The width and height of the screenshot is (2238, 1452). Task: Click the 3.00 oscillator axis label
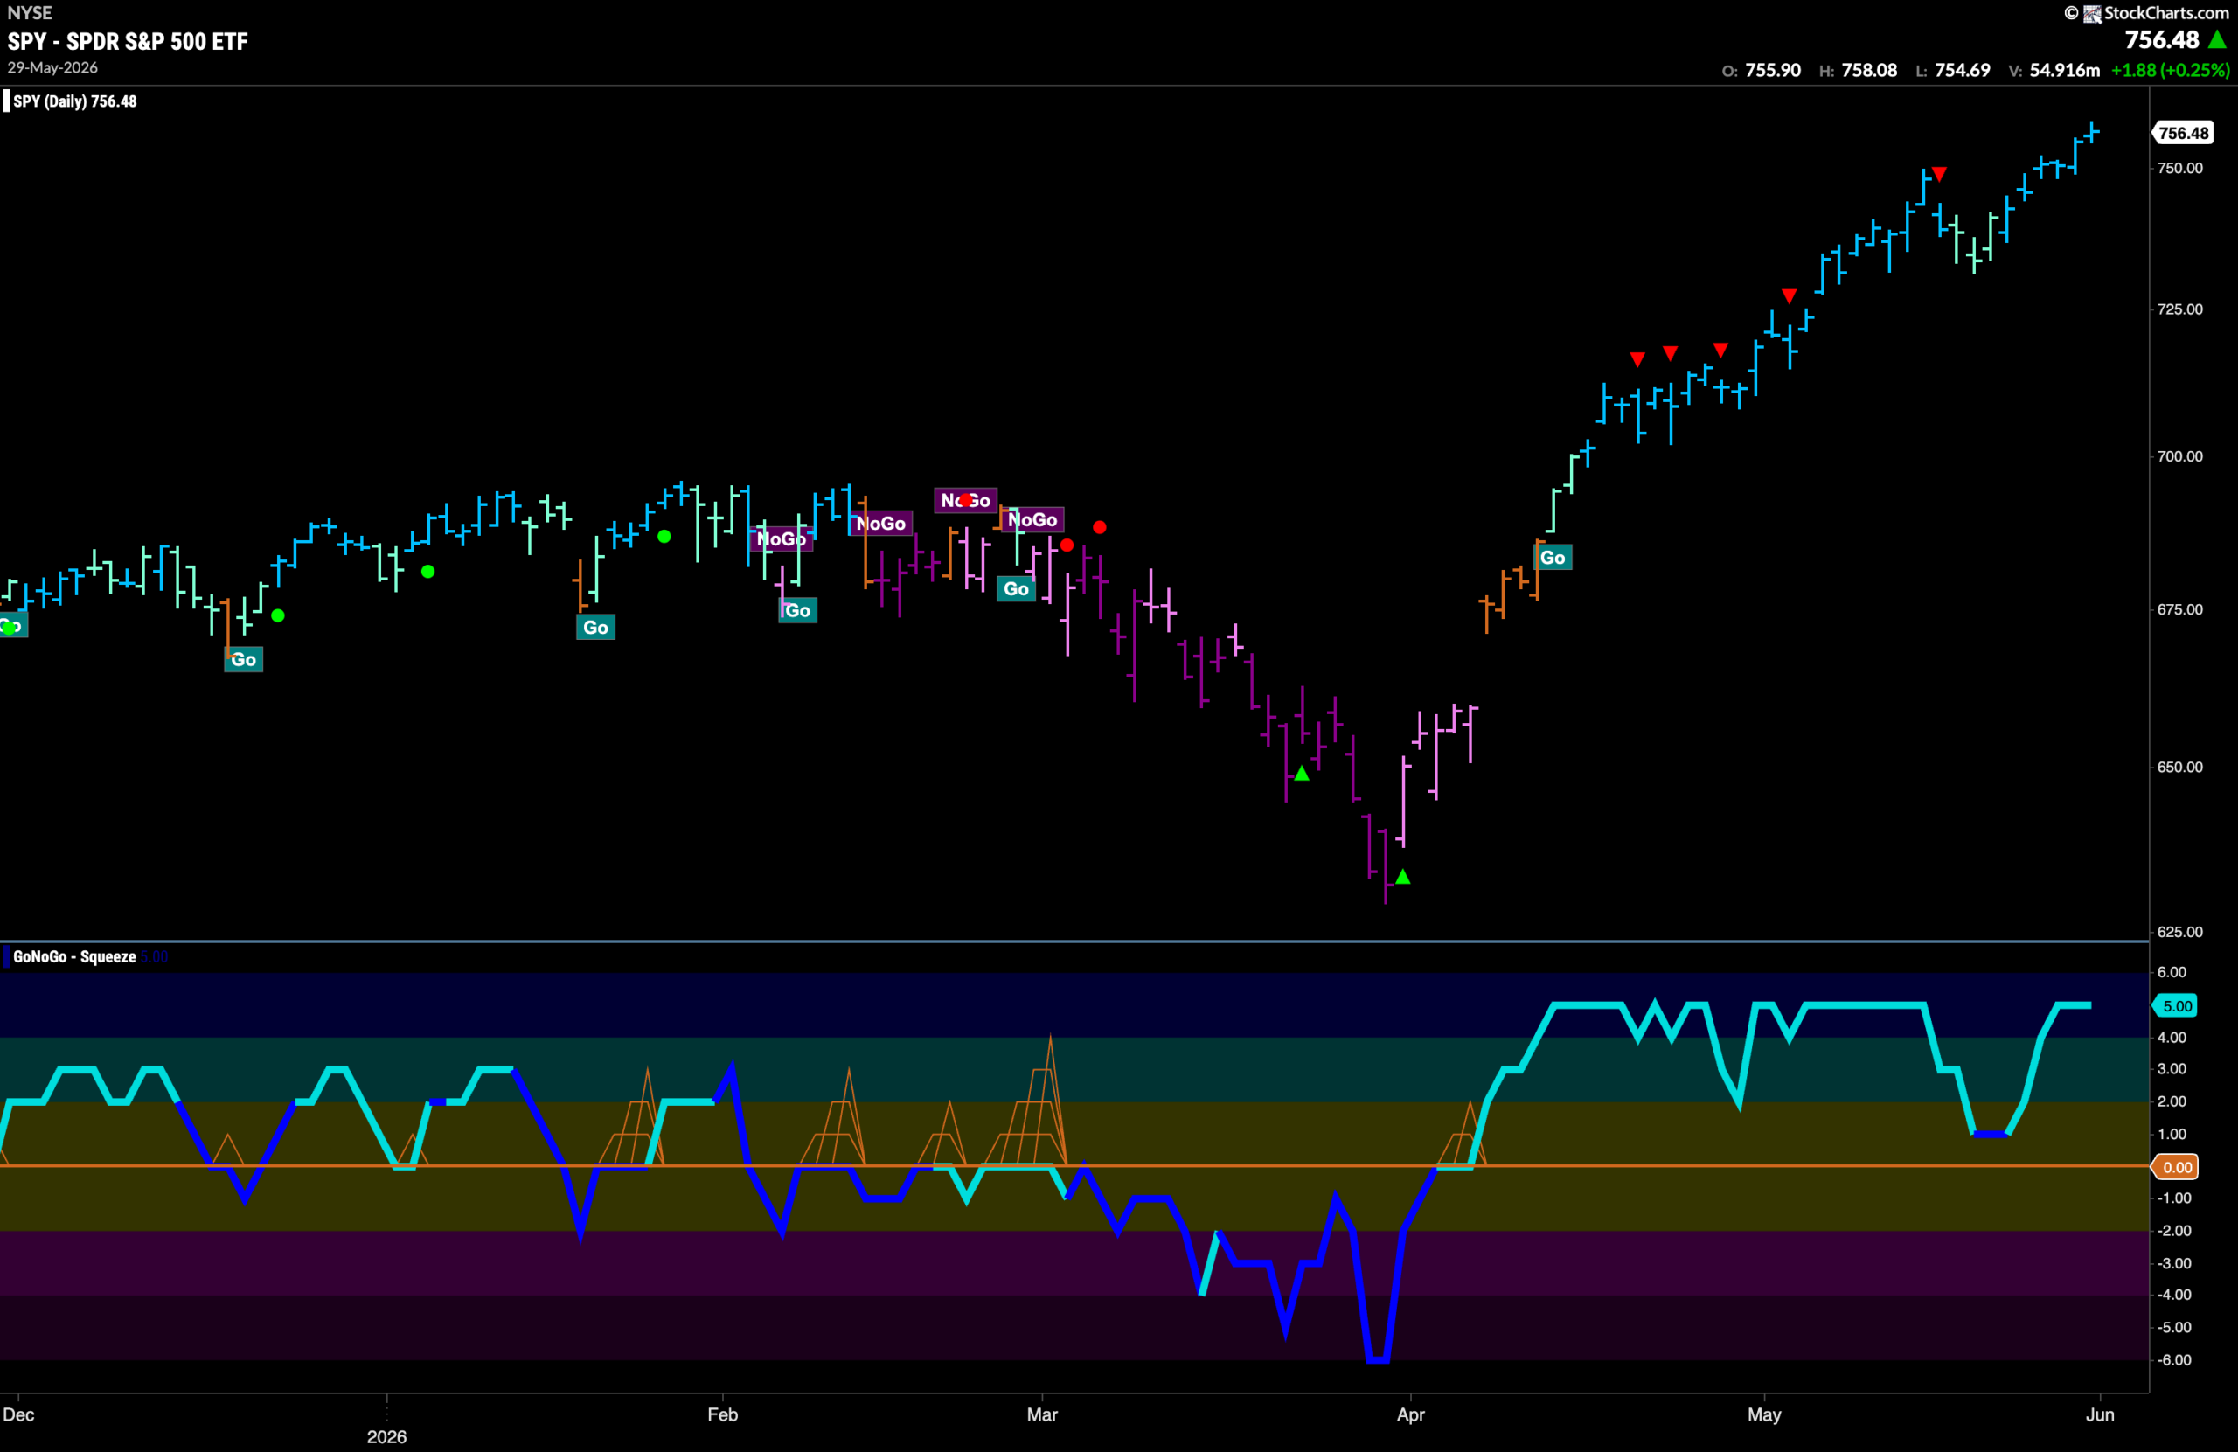click(2172, 1069)
